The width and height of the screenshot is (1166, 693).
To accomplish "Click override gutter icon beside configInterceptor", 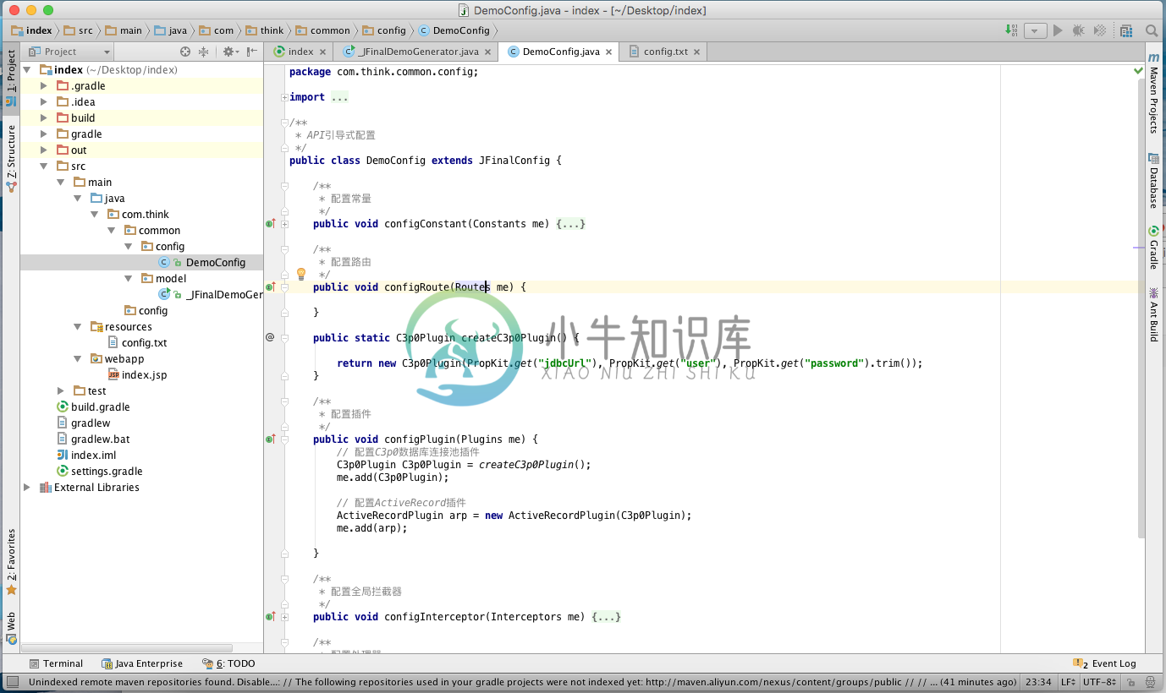I will click(271, 617).
